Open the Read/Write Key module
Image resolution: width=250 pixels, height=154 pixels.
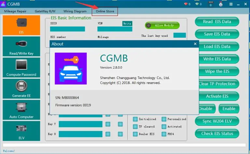pyautogui.click(x=21, y=46)
